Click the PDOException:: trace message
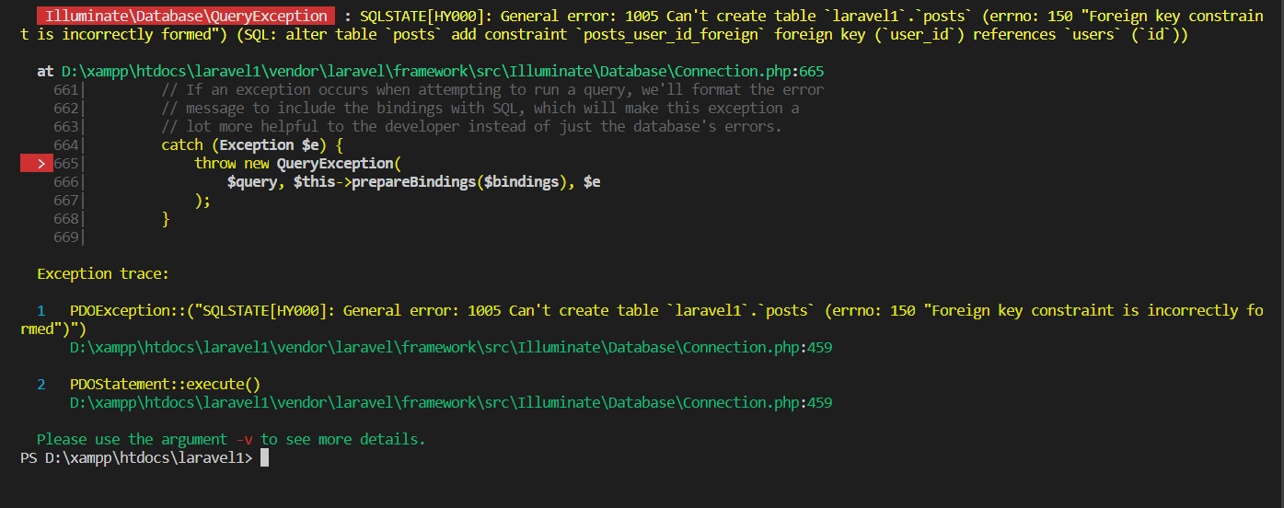1284x508 pixels. coord(642,319)
